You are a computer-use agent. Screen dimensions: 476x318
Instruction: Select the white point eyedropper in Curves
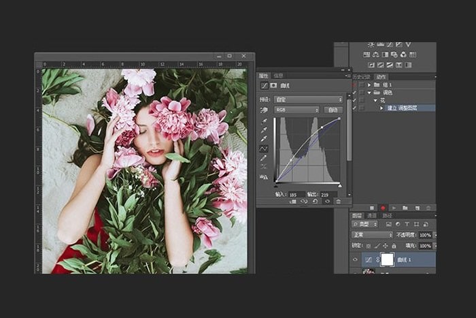[x=263, y=139]
